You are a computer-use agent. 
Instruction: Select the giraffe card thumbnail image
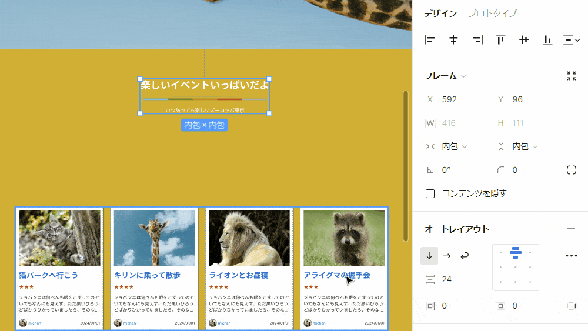(155, 238)
